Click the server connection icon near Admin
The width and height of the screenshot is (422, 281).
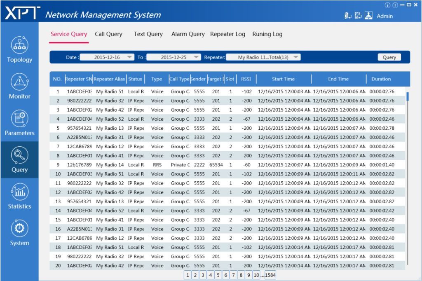(348, 16)
